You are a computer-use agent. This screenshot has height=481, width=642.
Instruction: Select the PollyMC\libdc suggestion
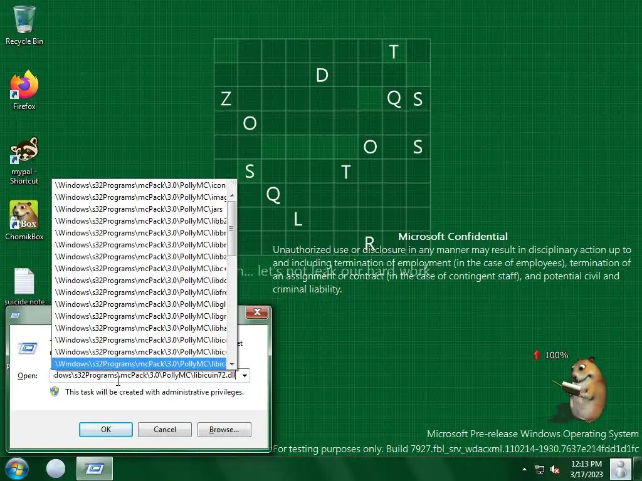point(140,280)
